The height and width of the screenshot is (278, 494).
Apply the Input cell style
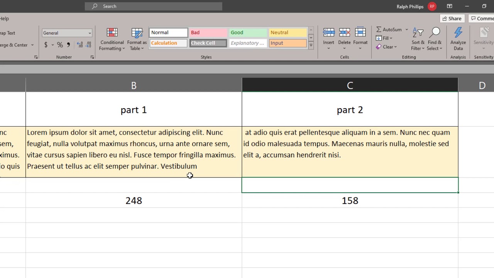pyautogui.click(x=288, y=43)
